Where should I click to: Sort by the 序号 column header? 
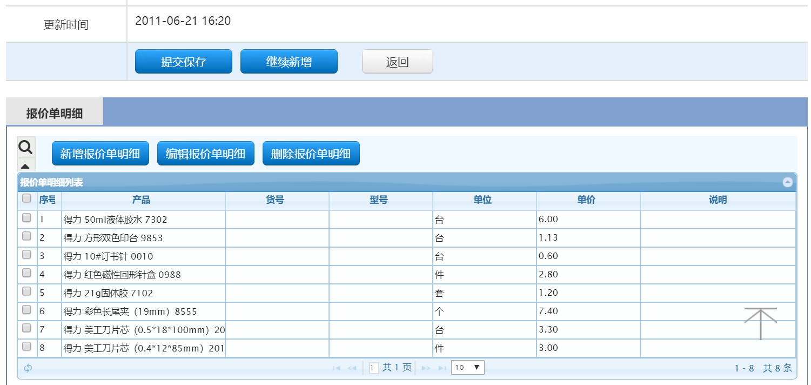49,200
